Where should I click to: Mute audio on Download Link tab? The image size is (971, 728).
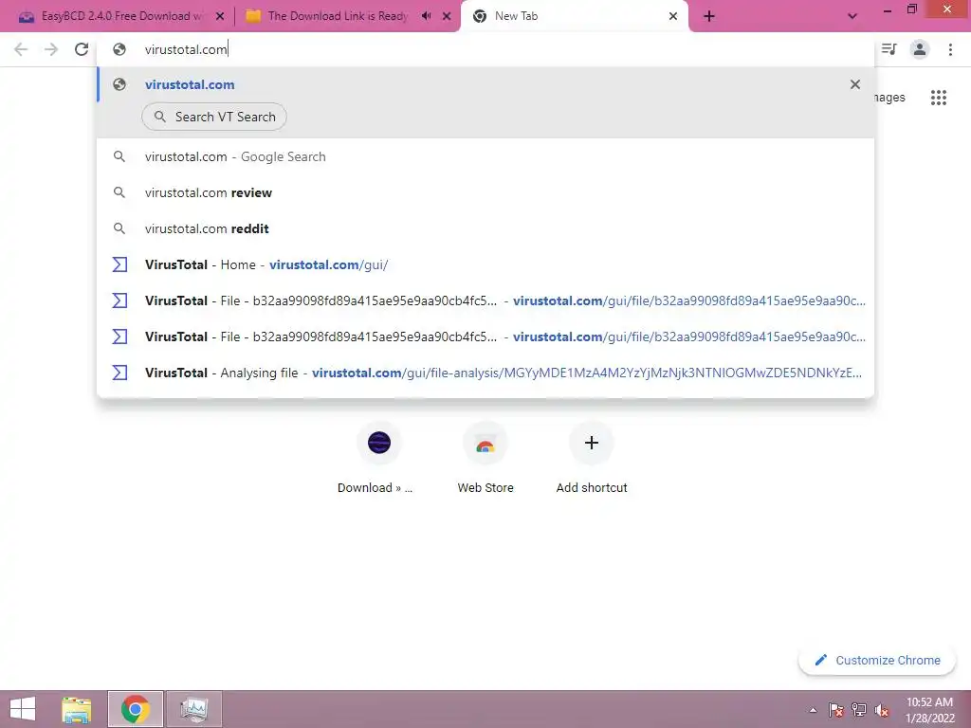coord(426,16)
